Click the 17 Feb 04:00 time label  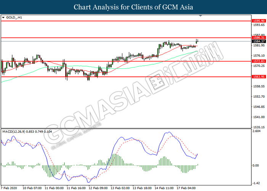coord(188,188)
